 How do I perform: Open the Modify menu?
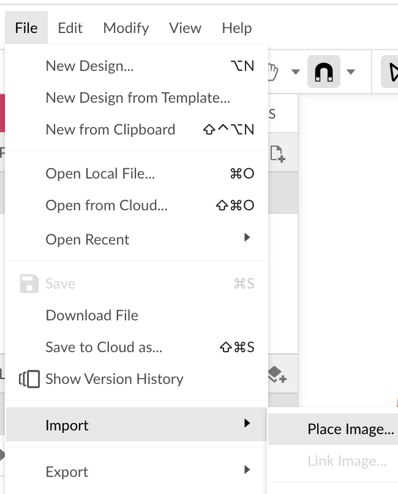126,28
